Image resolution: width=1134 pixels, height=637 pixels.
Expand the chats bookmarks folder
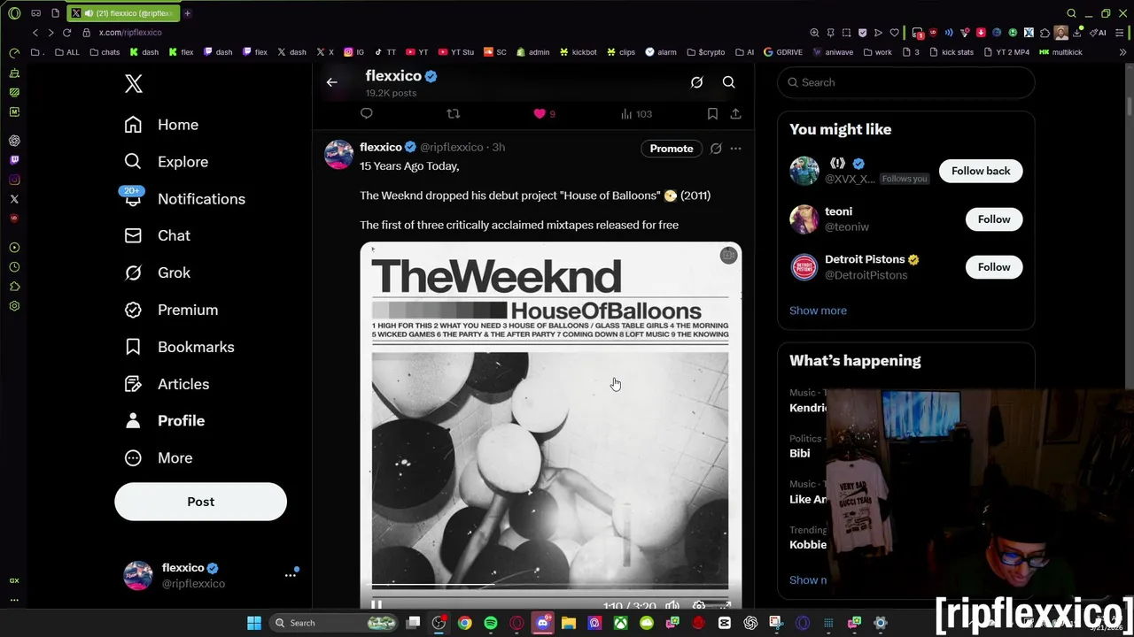105,52
